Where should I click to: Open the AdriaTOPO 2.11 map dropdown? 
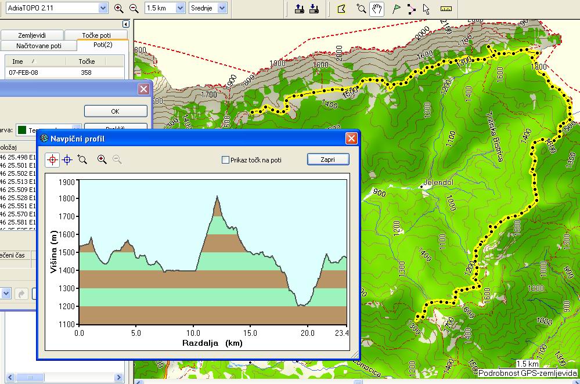point(103,8)
